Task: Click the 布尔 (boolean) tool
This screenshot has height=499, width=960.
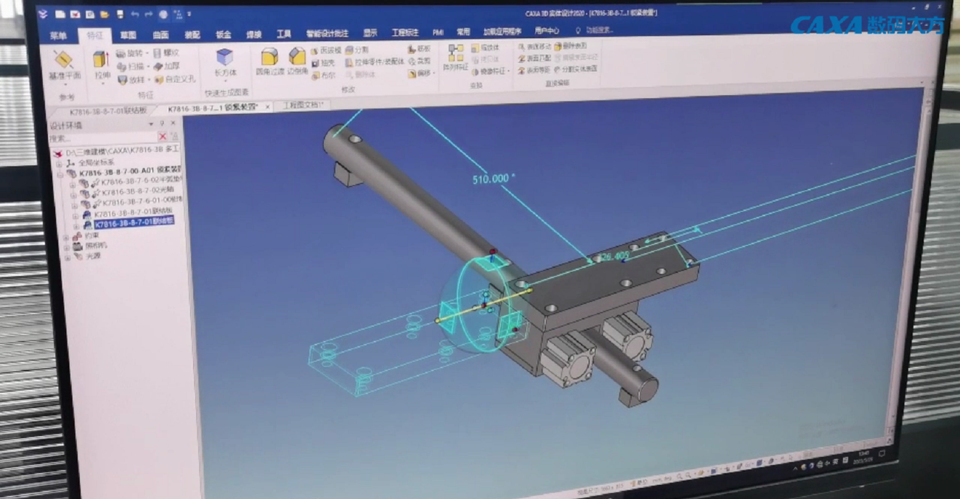Action: (323, 75)
